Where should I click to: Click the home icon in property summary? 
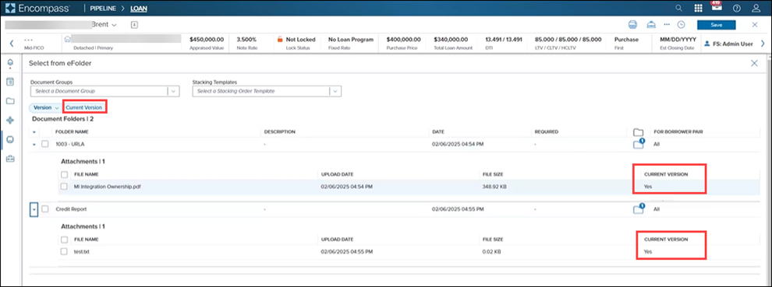pyautogui.click(x=68, y=39)
